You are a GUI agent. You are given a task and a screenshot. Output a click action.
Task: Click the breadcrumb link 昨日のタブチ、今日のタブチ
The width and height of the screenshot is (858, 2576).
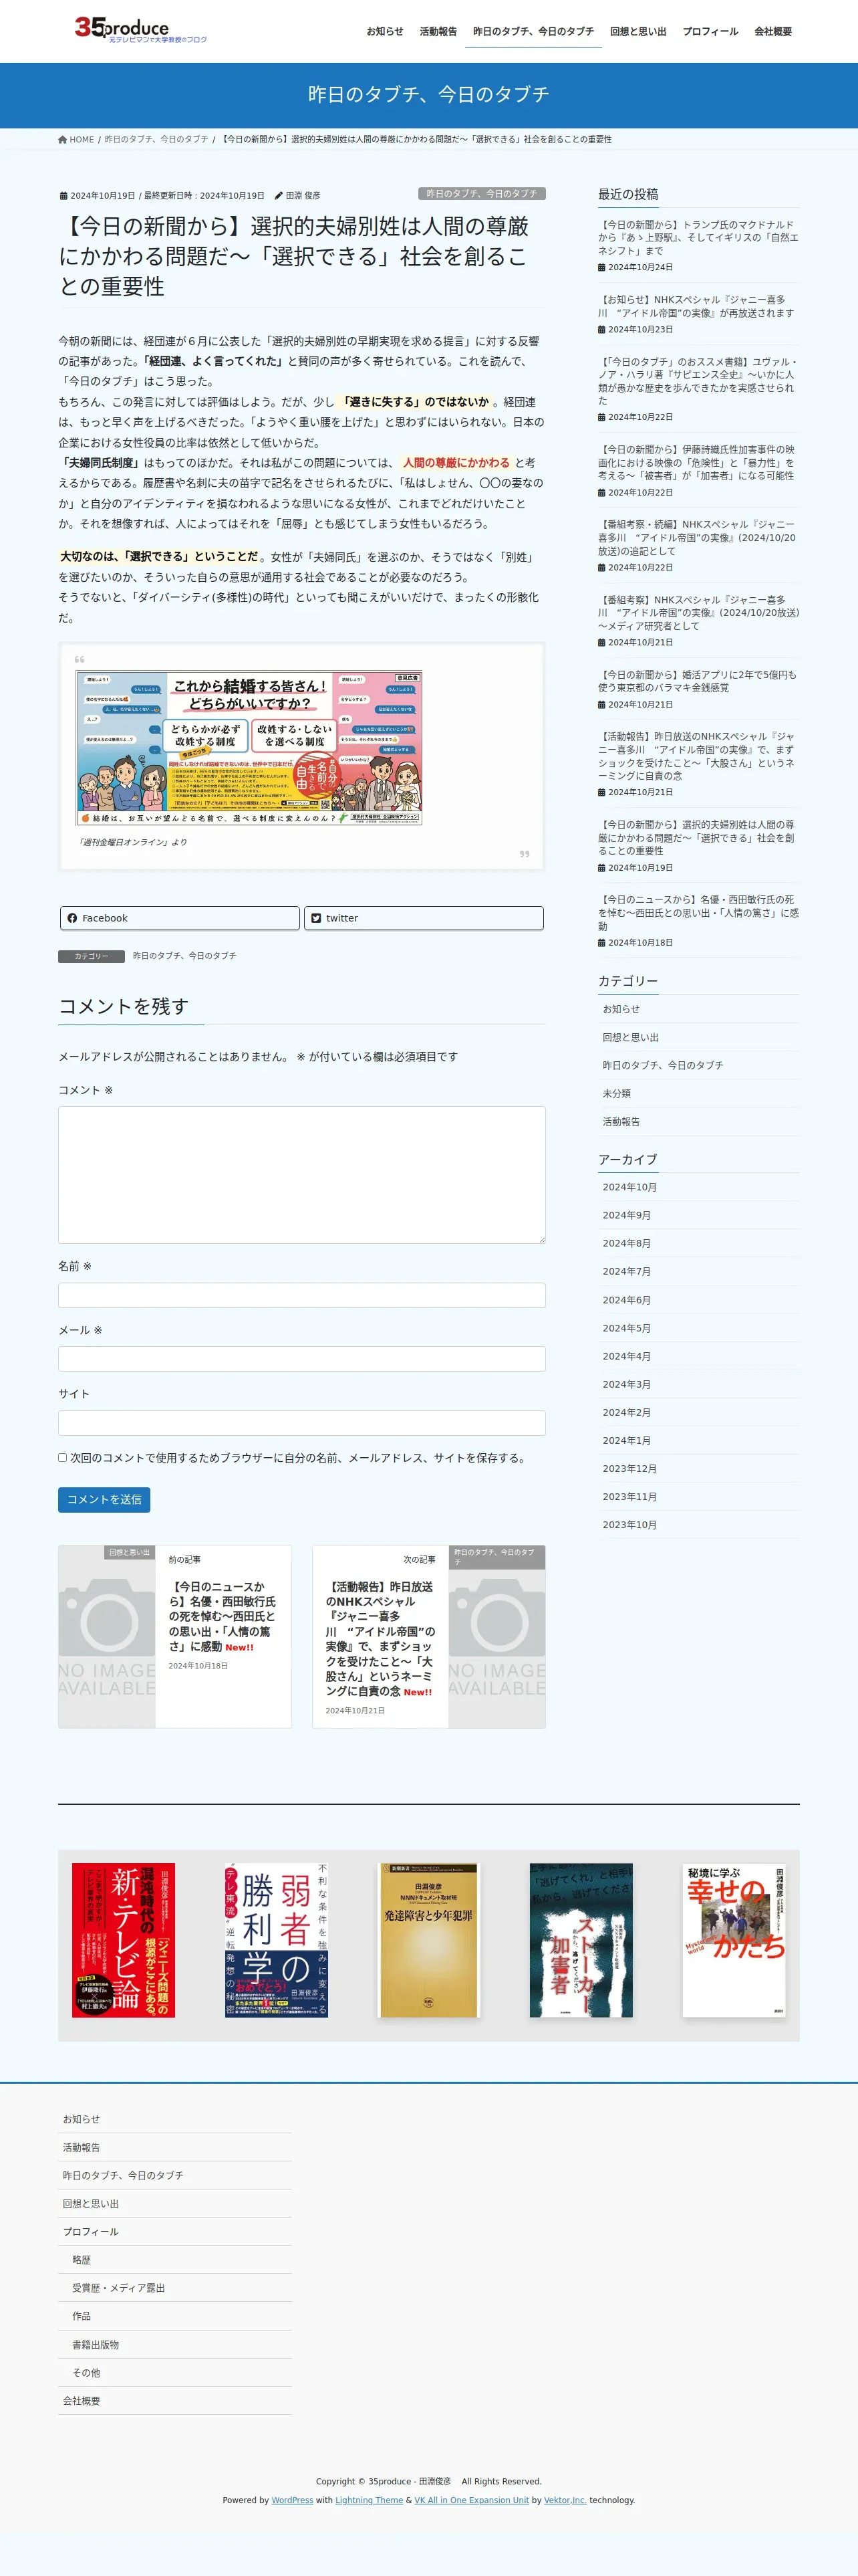click(x=157, y=140)
